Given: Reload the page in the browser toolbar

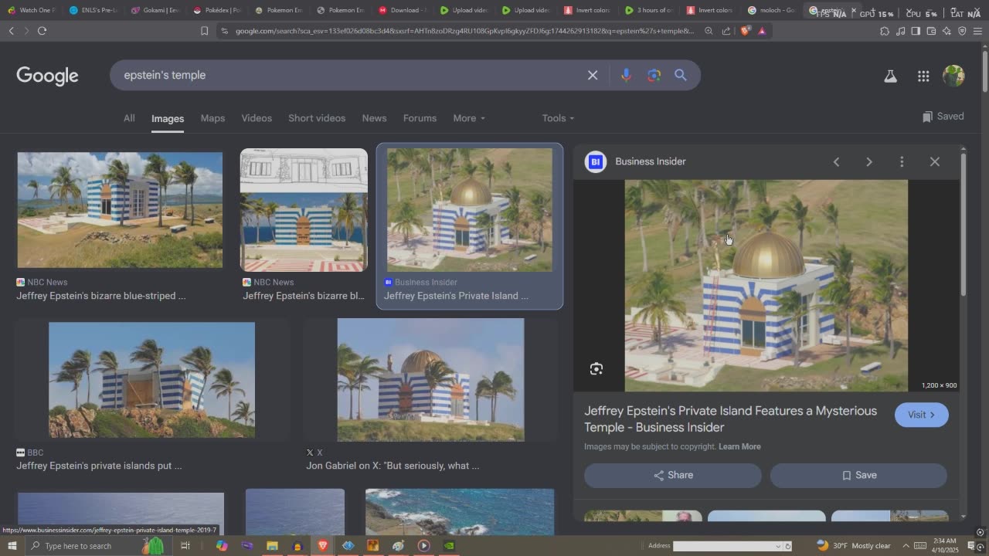Looking at the screenshot, I should click(x=42, y=31).
